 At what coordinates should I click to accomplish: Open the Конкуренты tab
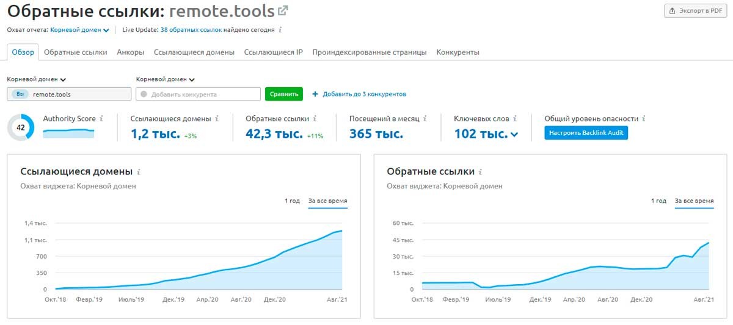tap(458, 52)
